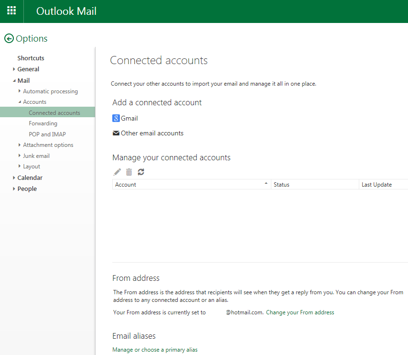Sort by the Account column arrow
This screenshot has height=355, width=408.
point(266,184)
